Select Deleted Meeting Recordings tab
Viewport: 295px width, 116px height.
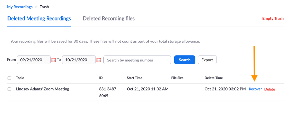[39, 19]
